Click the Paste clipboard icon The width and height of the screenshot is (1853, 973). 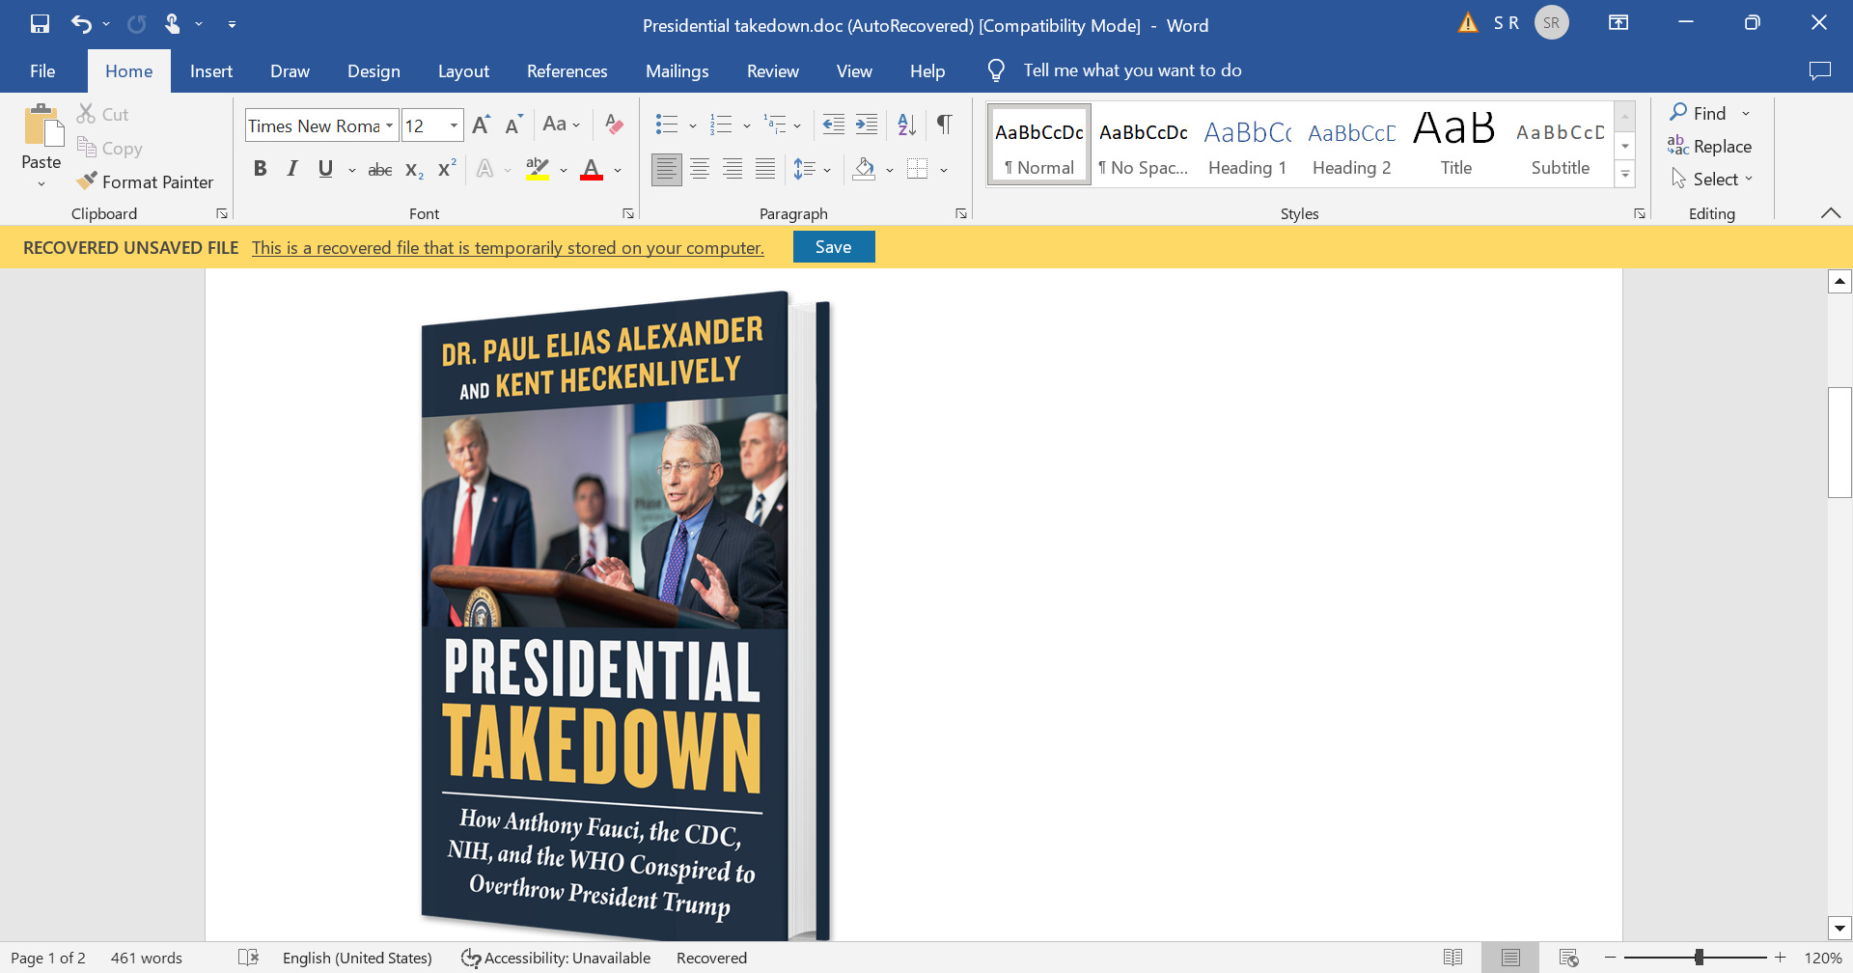pos(41,125)
